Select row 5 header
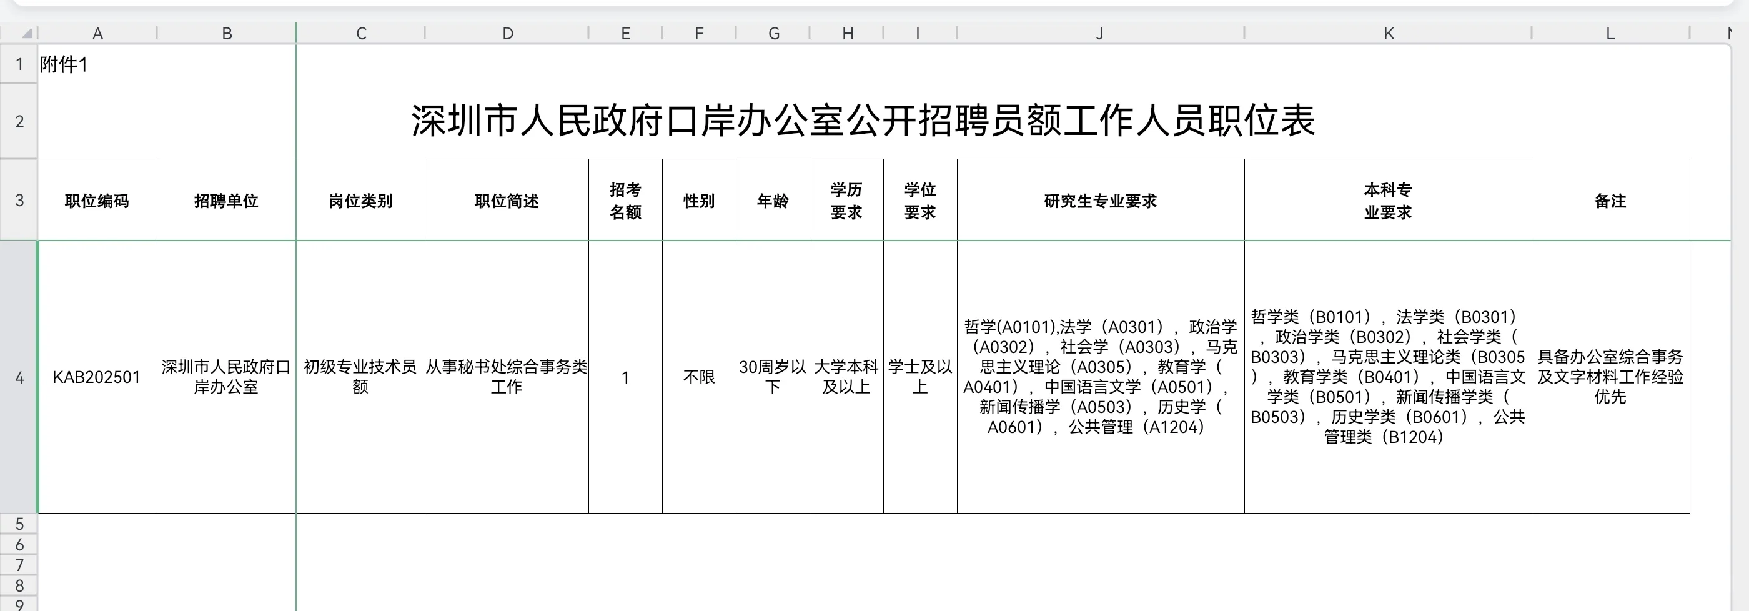The height and width of the screenshot is (611, 1749). pyautogui.click(x=19, y=524)
